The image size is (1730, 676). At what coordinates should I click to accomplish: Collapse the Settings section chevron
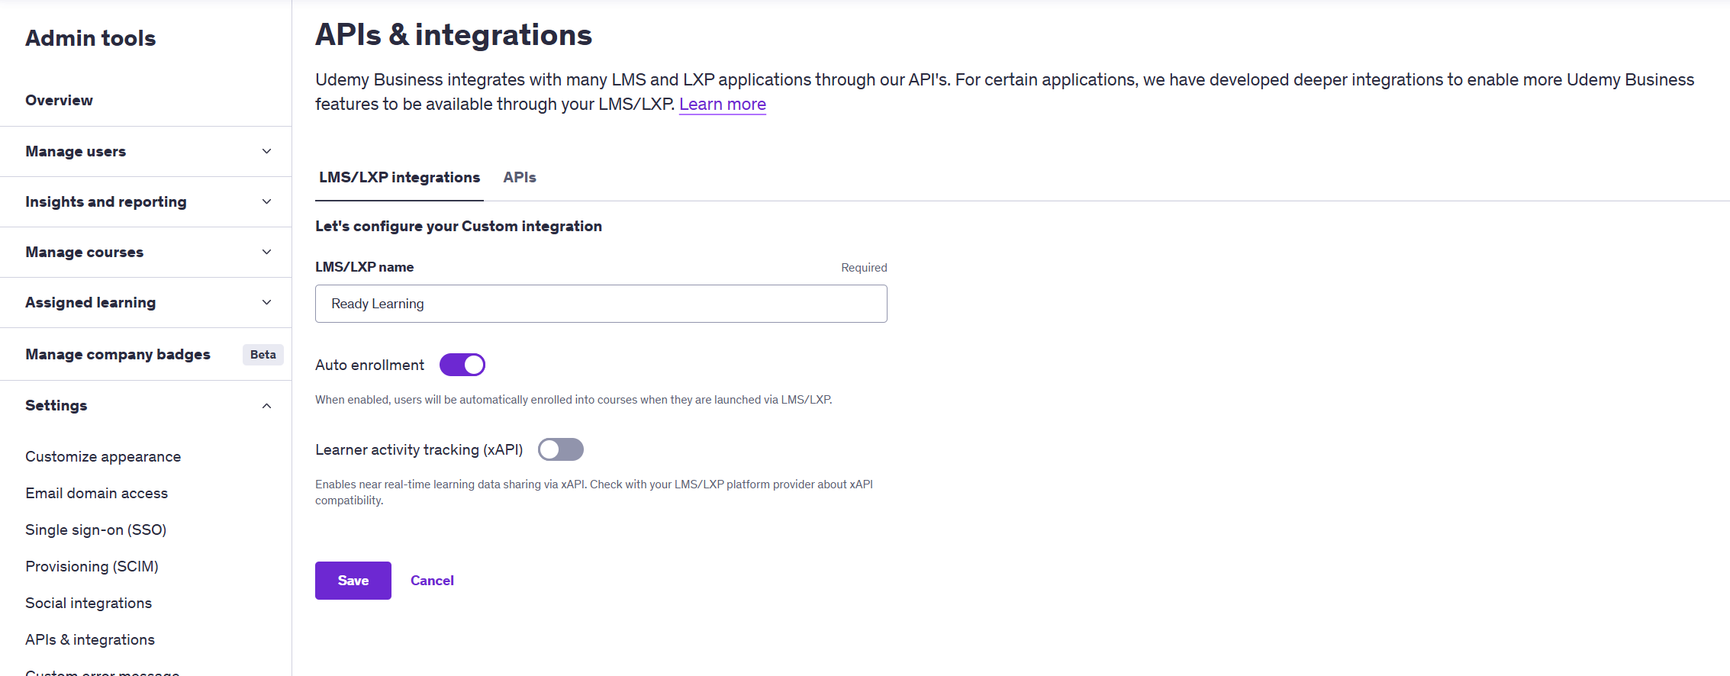click(x=266, y=406)
